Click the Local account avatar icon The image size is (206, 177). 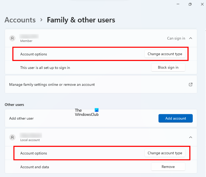click(12, 137)
